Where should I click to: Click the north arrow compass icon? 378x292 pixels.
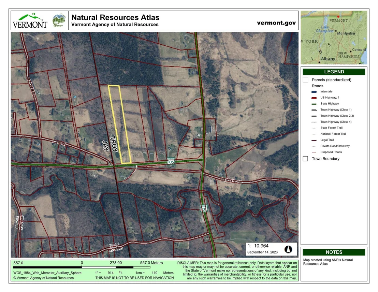pyautogui.click(x=288, y=249)
